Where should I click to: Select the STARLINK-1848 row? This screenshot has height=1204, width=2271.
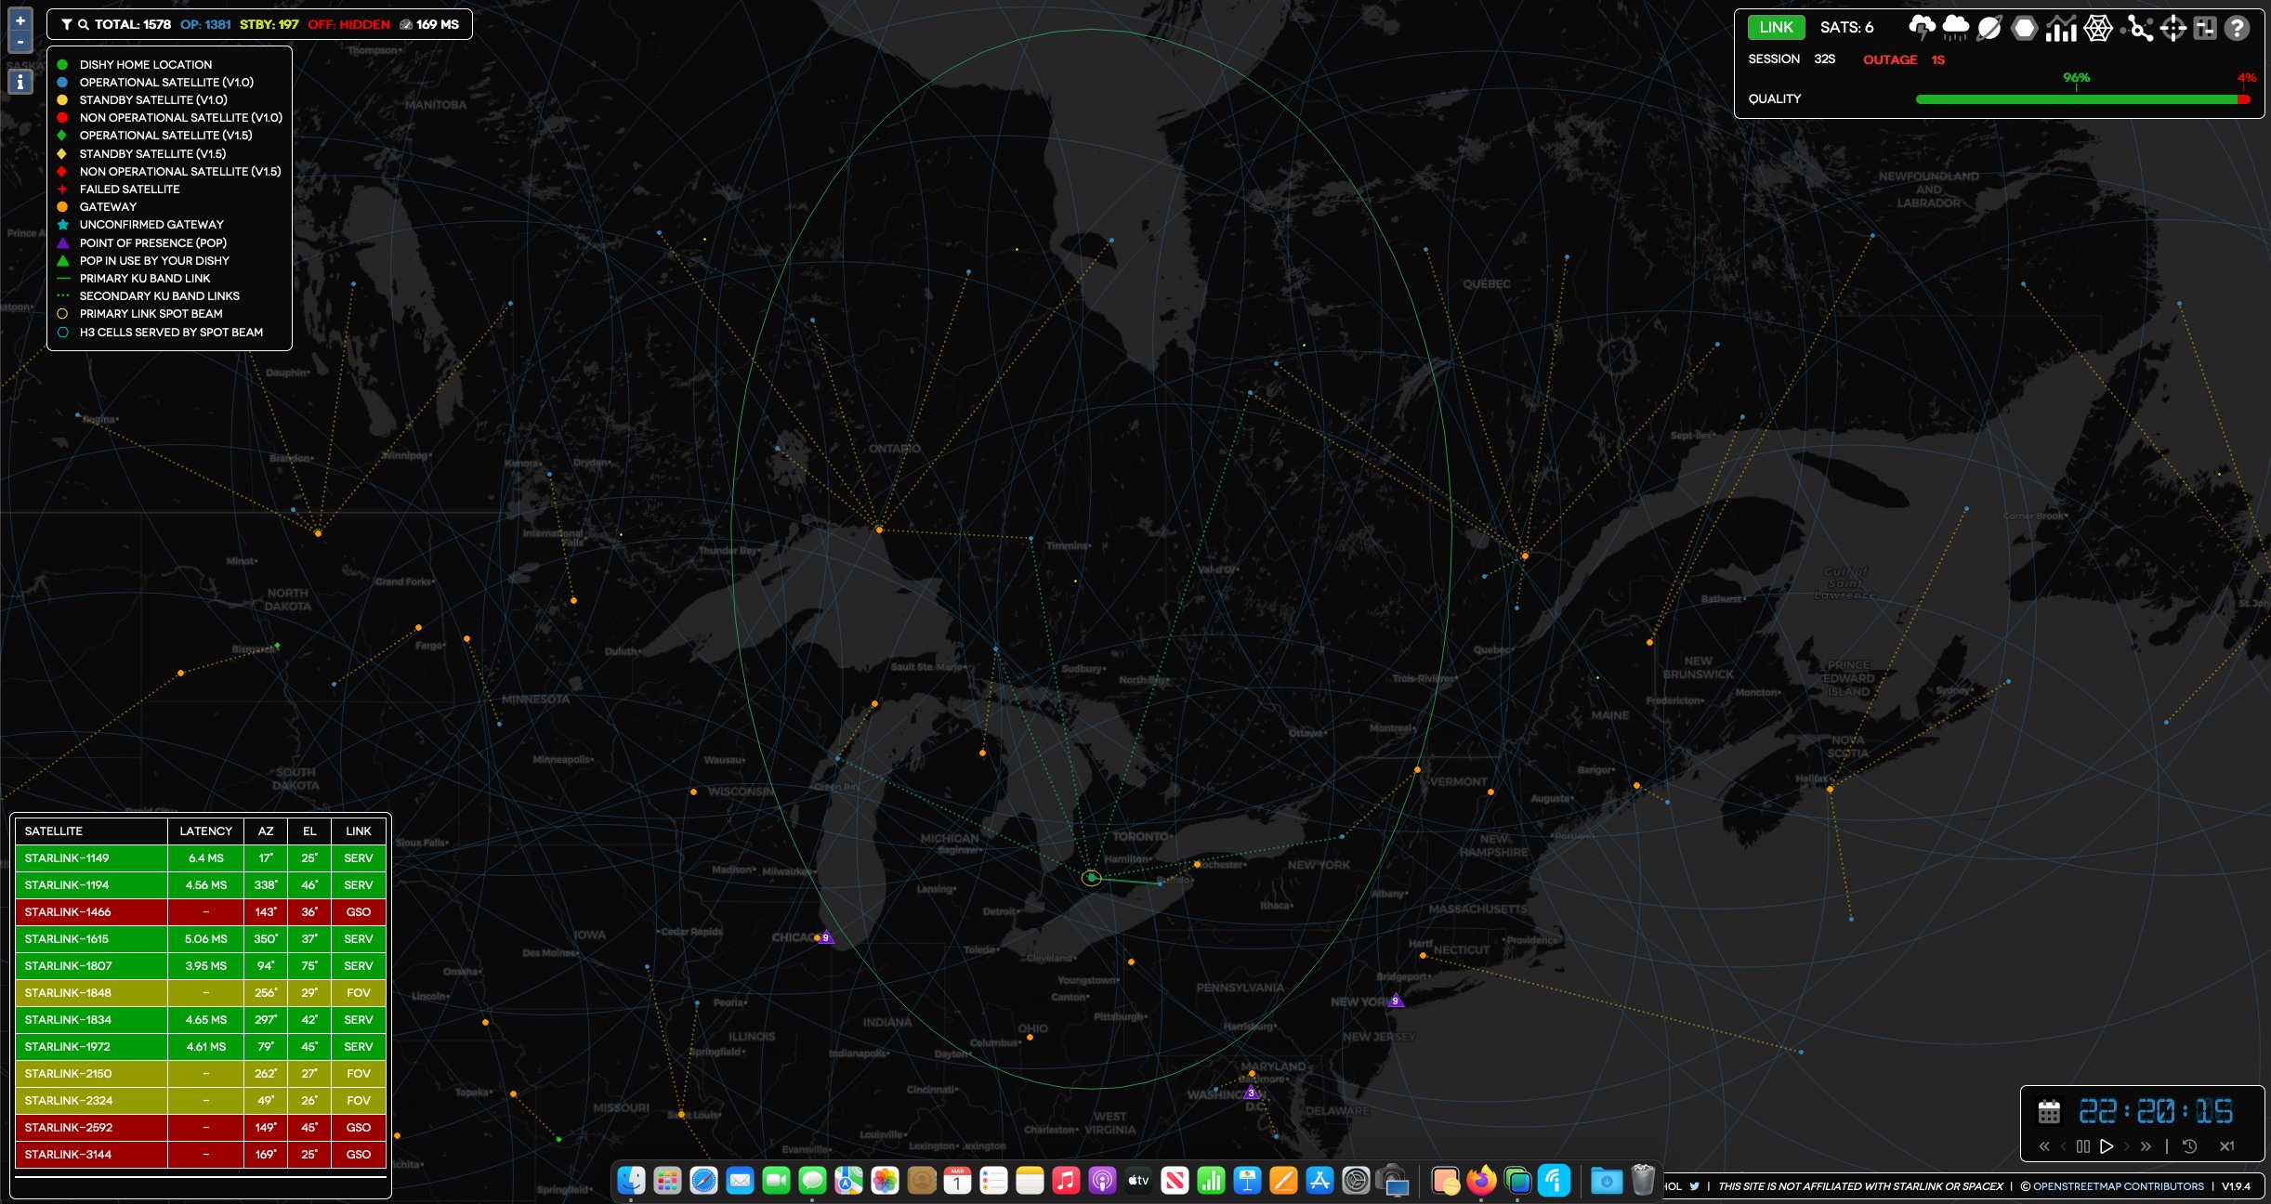(201, 993)
